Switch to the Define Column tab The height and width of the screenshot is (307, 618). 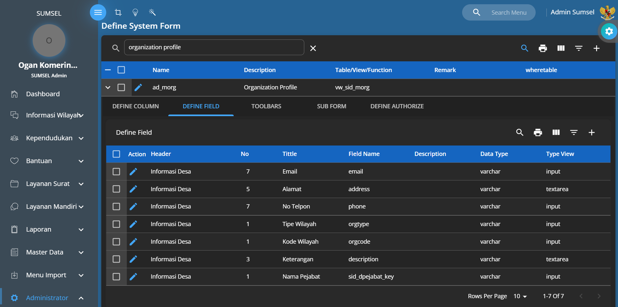(136, 106)
